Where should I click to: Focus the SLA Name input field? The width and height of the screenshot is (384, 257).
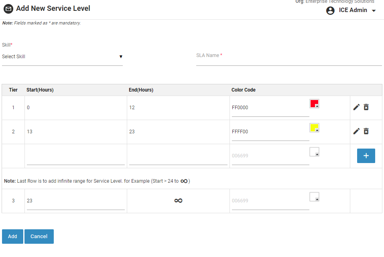289,61
